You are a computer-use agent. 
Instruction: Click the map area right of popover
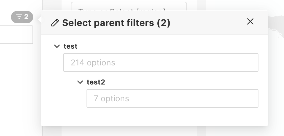[276, 72]
